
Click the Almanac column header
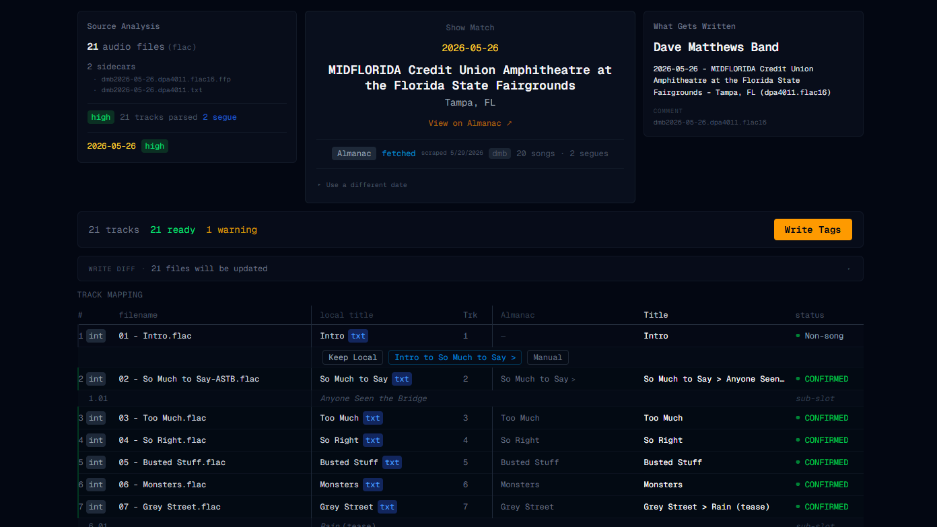pos(518,315)
